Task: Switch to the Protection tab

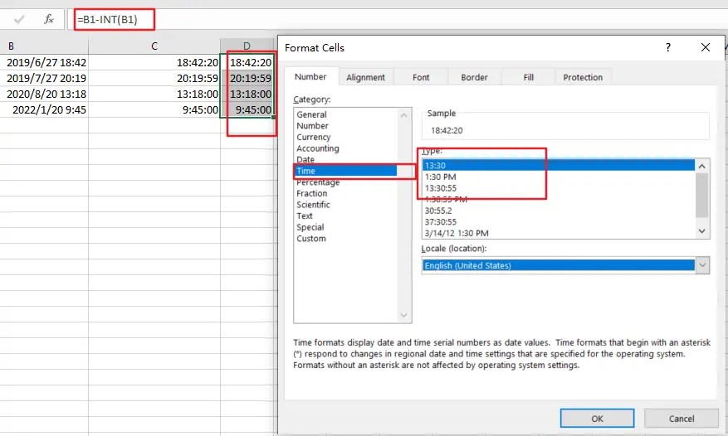Action: click(583, 77)
